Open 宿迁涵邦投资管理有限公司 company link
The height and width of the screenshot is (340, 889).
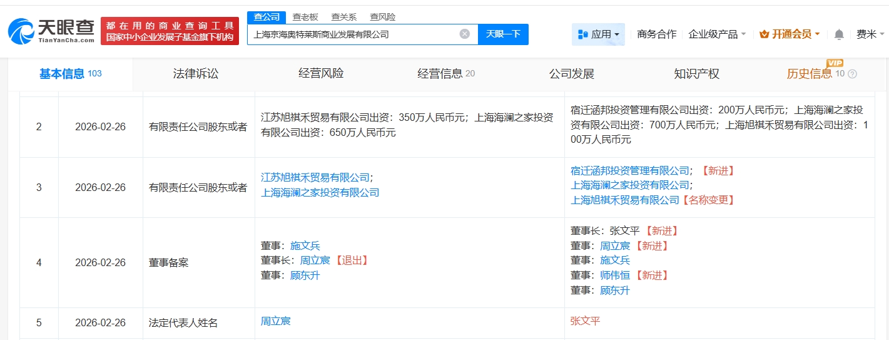630,170
